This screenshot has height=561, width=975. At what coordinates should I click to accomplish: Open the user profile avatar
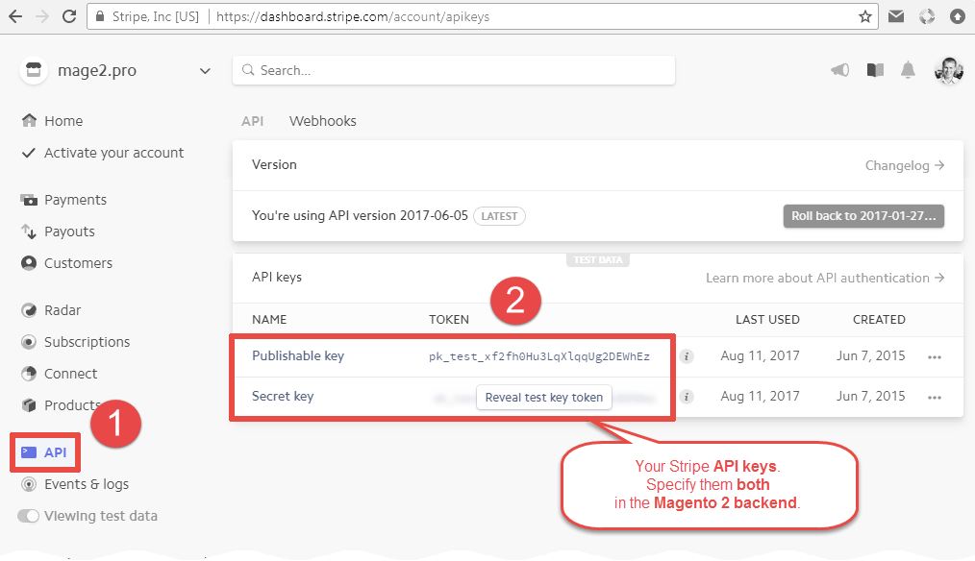tap(949, 70)
